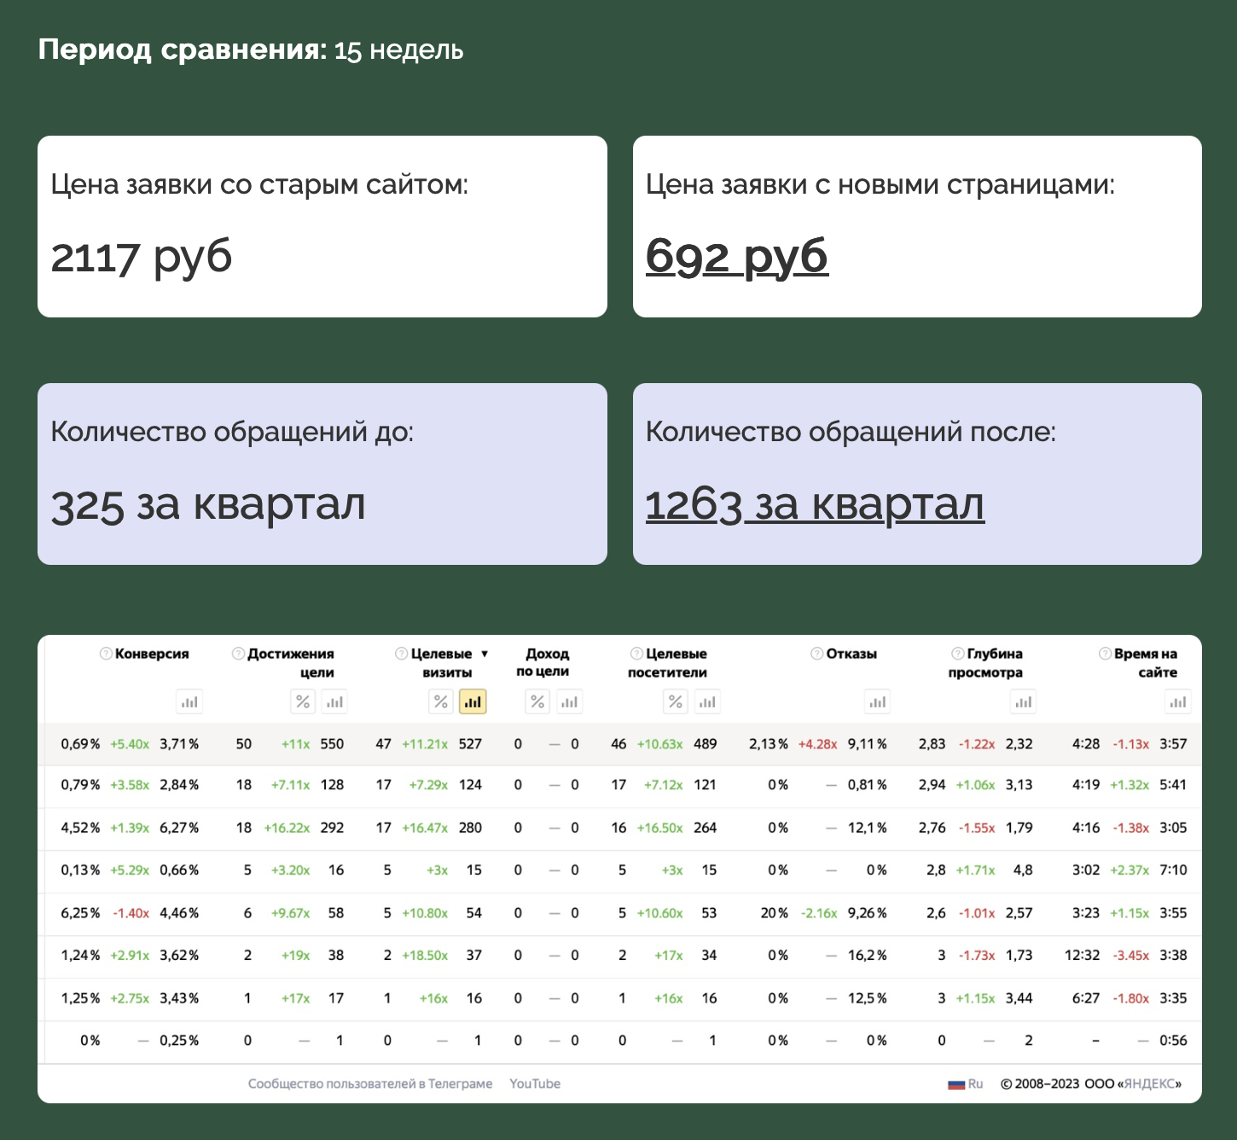Show the chart for the Отказы column
The image size is (1237, 1140).
click(877, 702)
